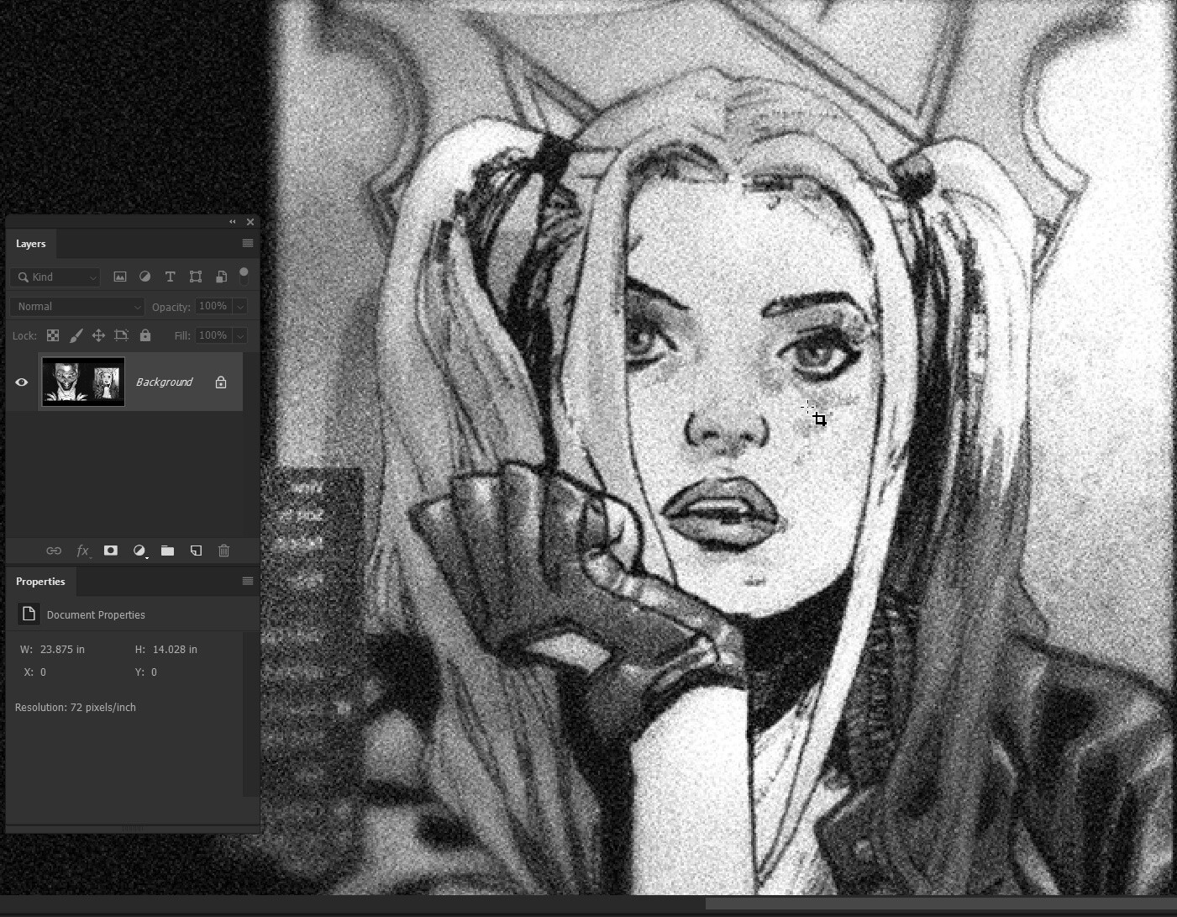Open the Normal blend mode dropdown
This screenshot has width=1177, height=917.
pyautogui.click(x=77, y=307)
